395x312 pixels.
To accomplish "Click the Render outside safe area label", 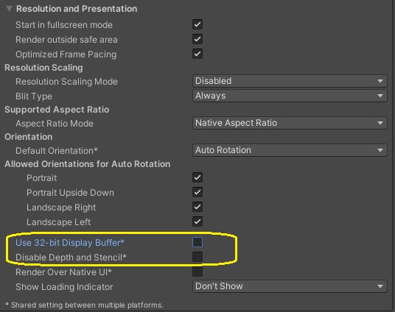I will click(x=66, y=40).
